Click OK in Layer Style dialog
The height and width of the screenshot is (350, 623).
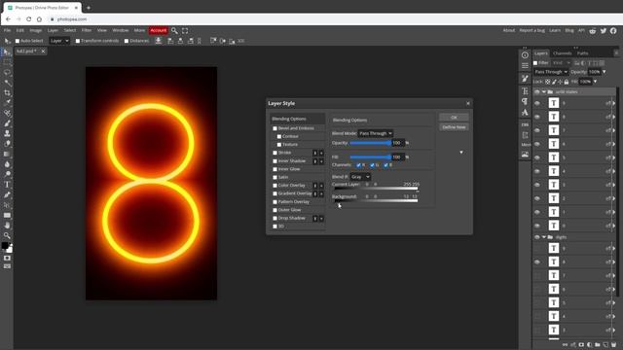[454, 118]
